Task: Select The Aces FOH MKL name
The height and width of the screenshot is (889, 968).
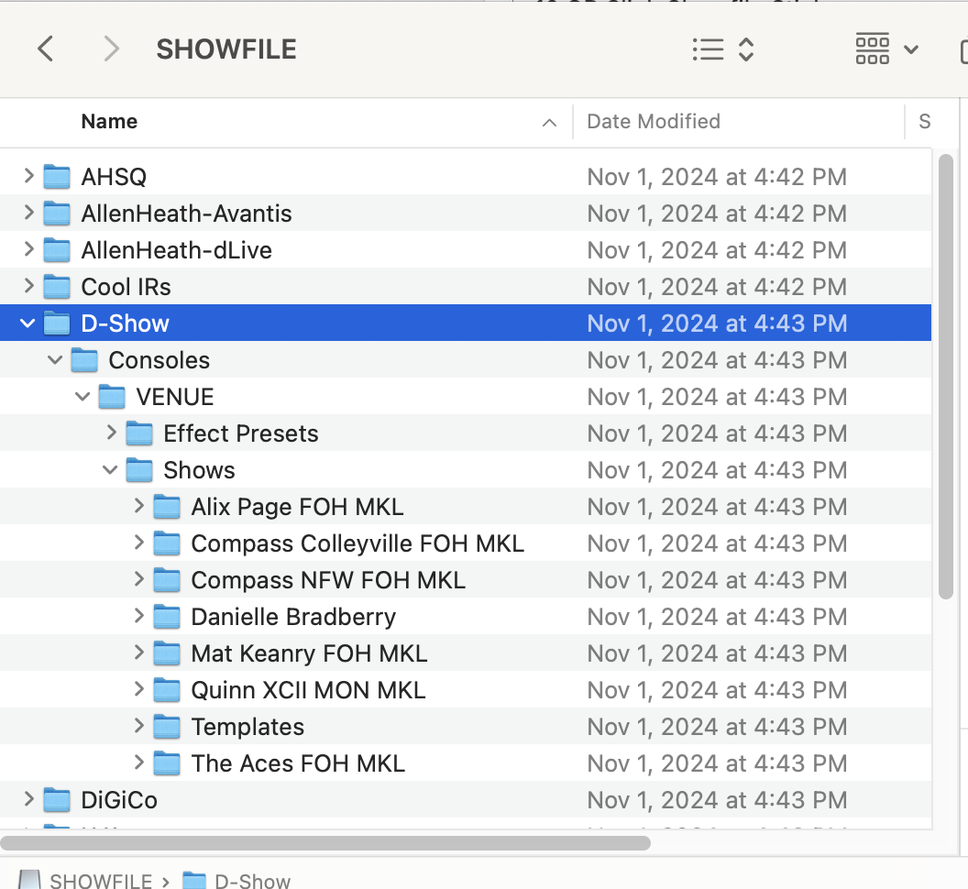Action: tap(298, 763)
